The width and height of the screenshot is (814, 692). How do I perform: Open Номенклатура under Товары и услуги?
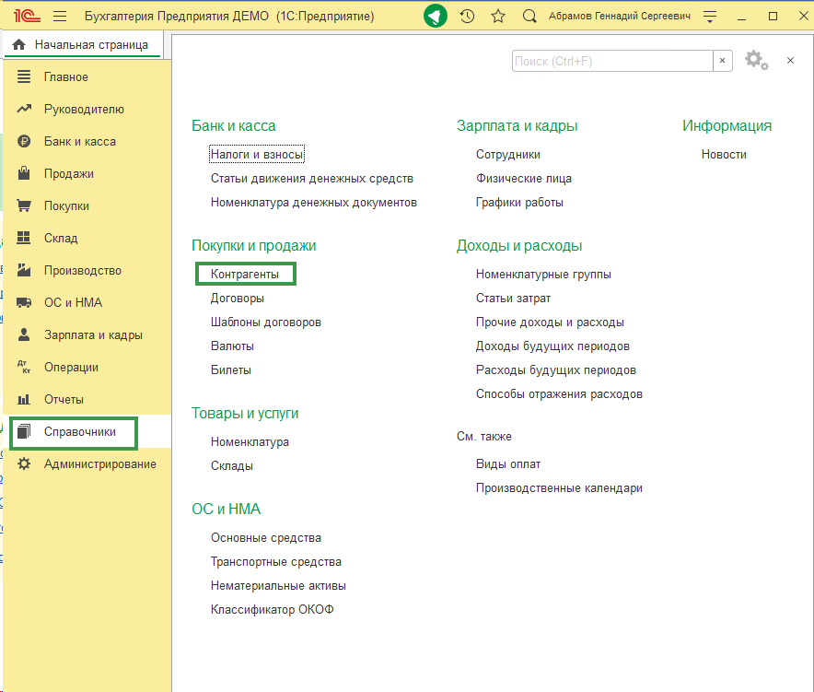(x=250, y=441)
